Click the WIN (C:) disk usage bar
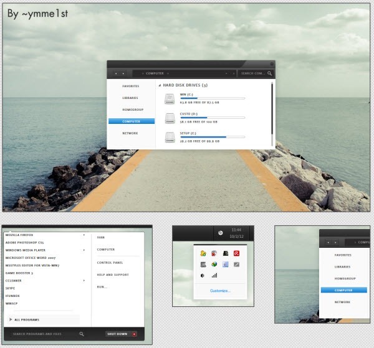Image resolution: width=374 pixels, height=348 pixels. pos(212,98)
